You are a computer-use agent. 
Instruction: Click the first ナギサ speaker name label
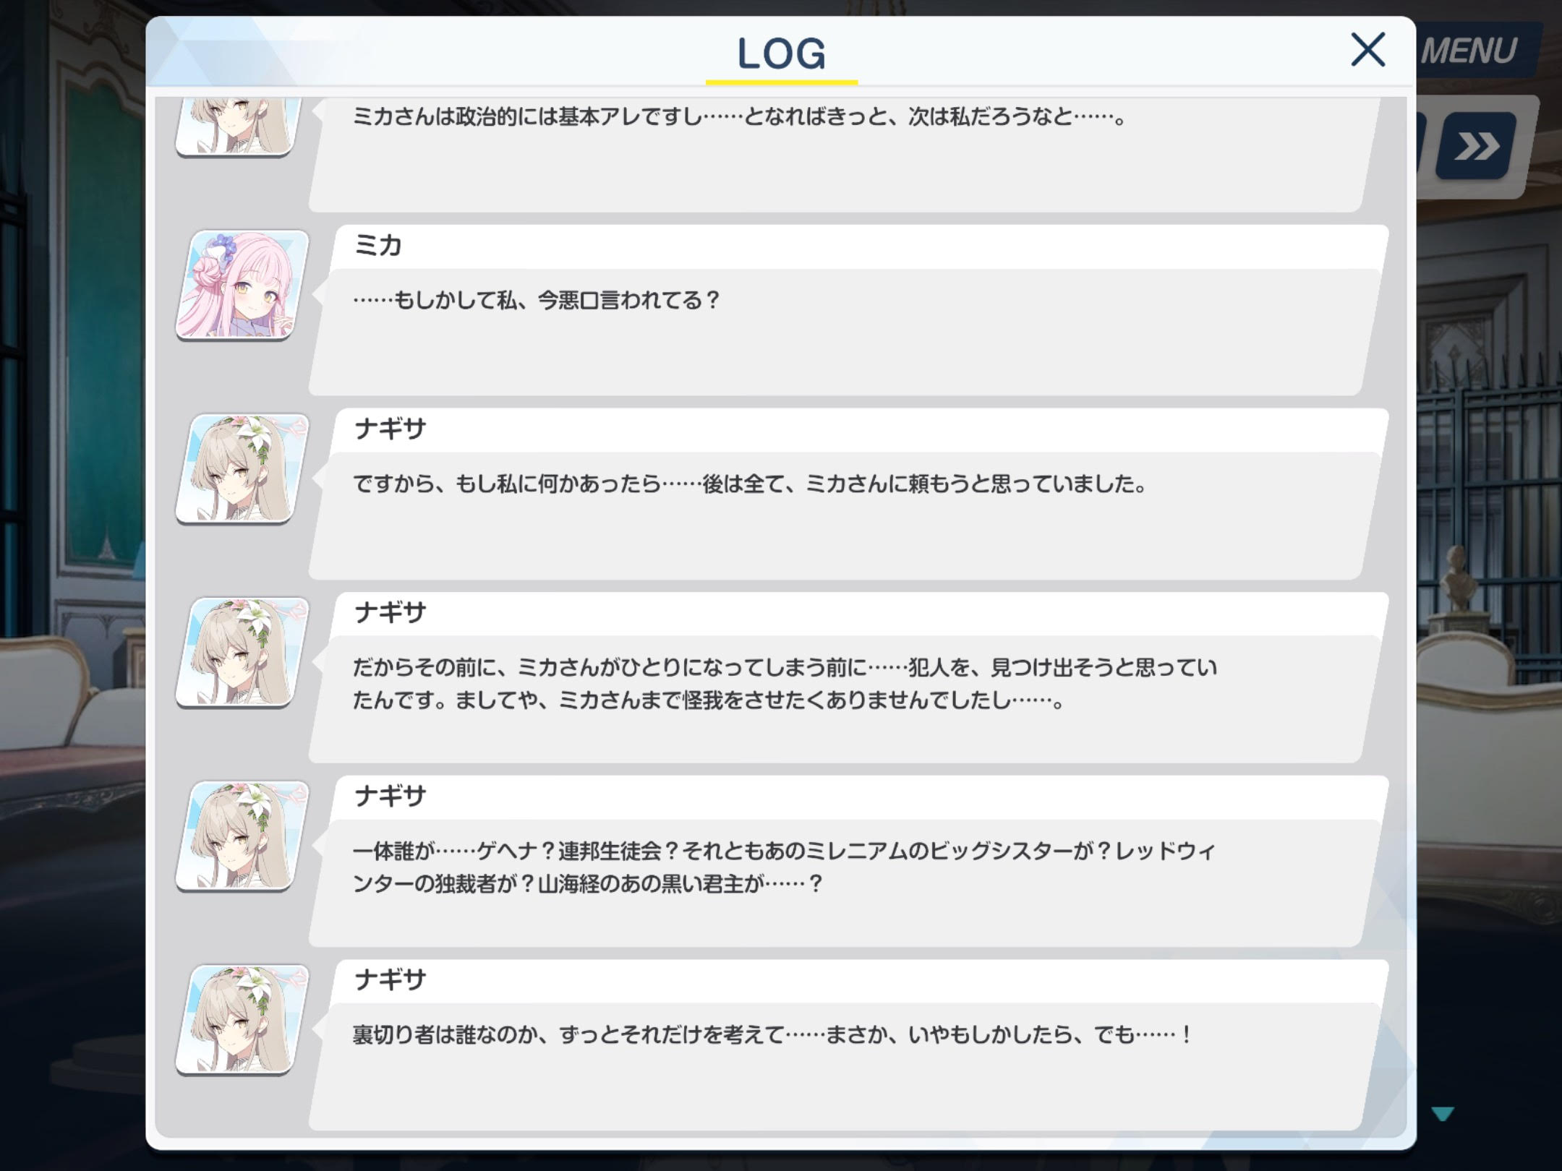click(x=390, y=429)
